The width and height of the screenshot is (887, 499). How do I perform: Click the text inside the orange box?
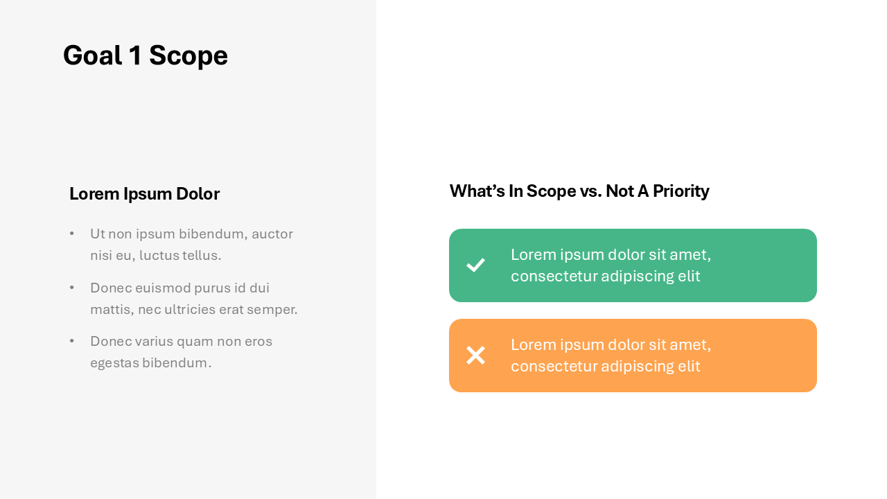point(611,356)
